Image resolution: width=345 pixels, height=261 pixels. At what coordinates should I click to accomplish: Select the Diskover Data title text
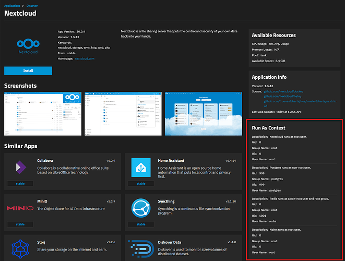tap(170, 242)
